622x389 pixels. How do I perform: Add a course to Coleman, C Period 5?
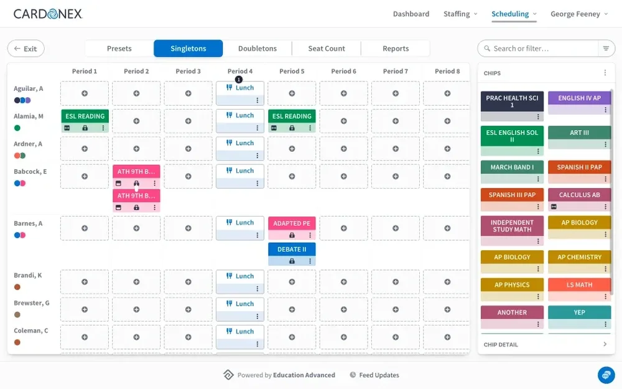292,337
